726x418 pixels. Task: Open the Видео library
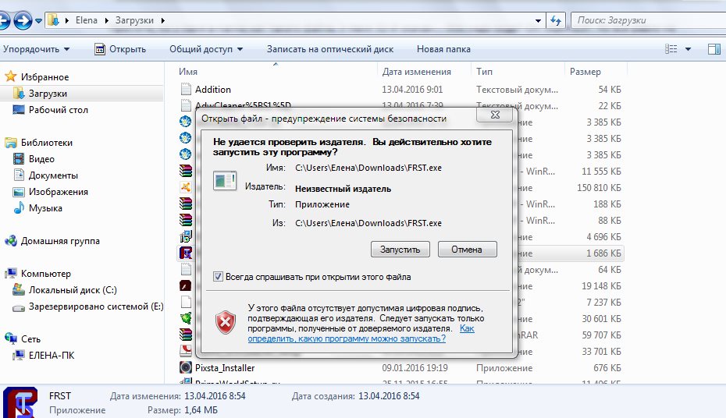coord(41,159)
